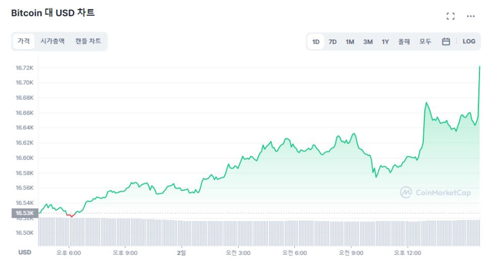Switch to the 캔들 차트 candle chart tab

(x=88, y=41)
